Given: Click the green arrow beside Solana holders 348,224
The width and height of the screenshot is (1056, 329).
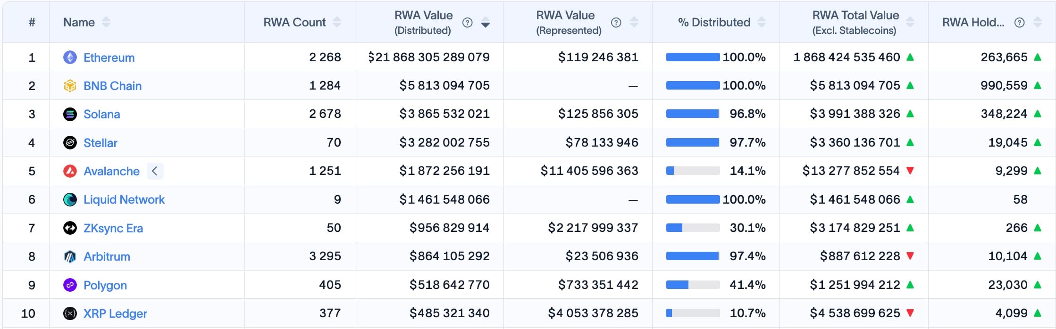Looking at the screenshot, I should coord(1037,114).
